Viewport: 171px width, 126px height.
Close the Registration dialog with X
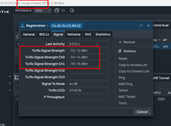point(148,26)
